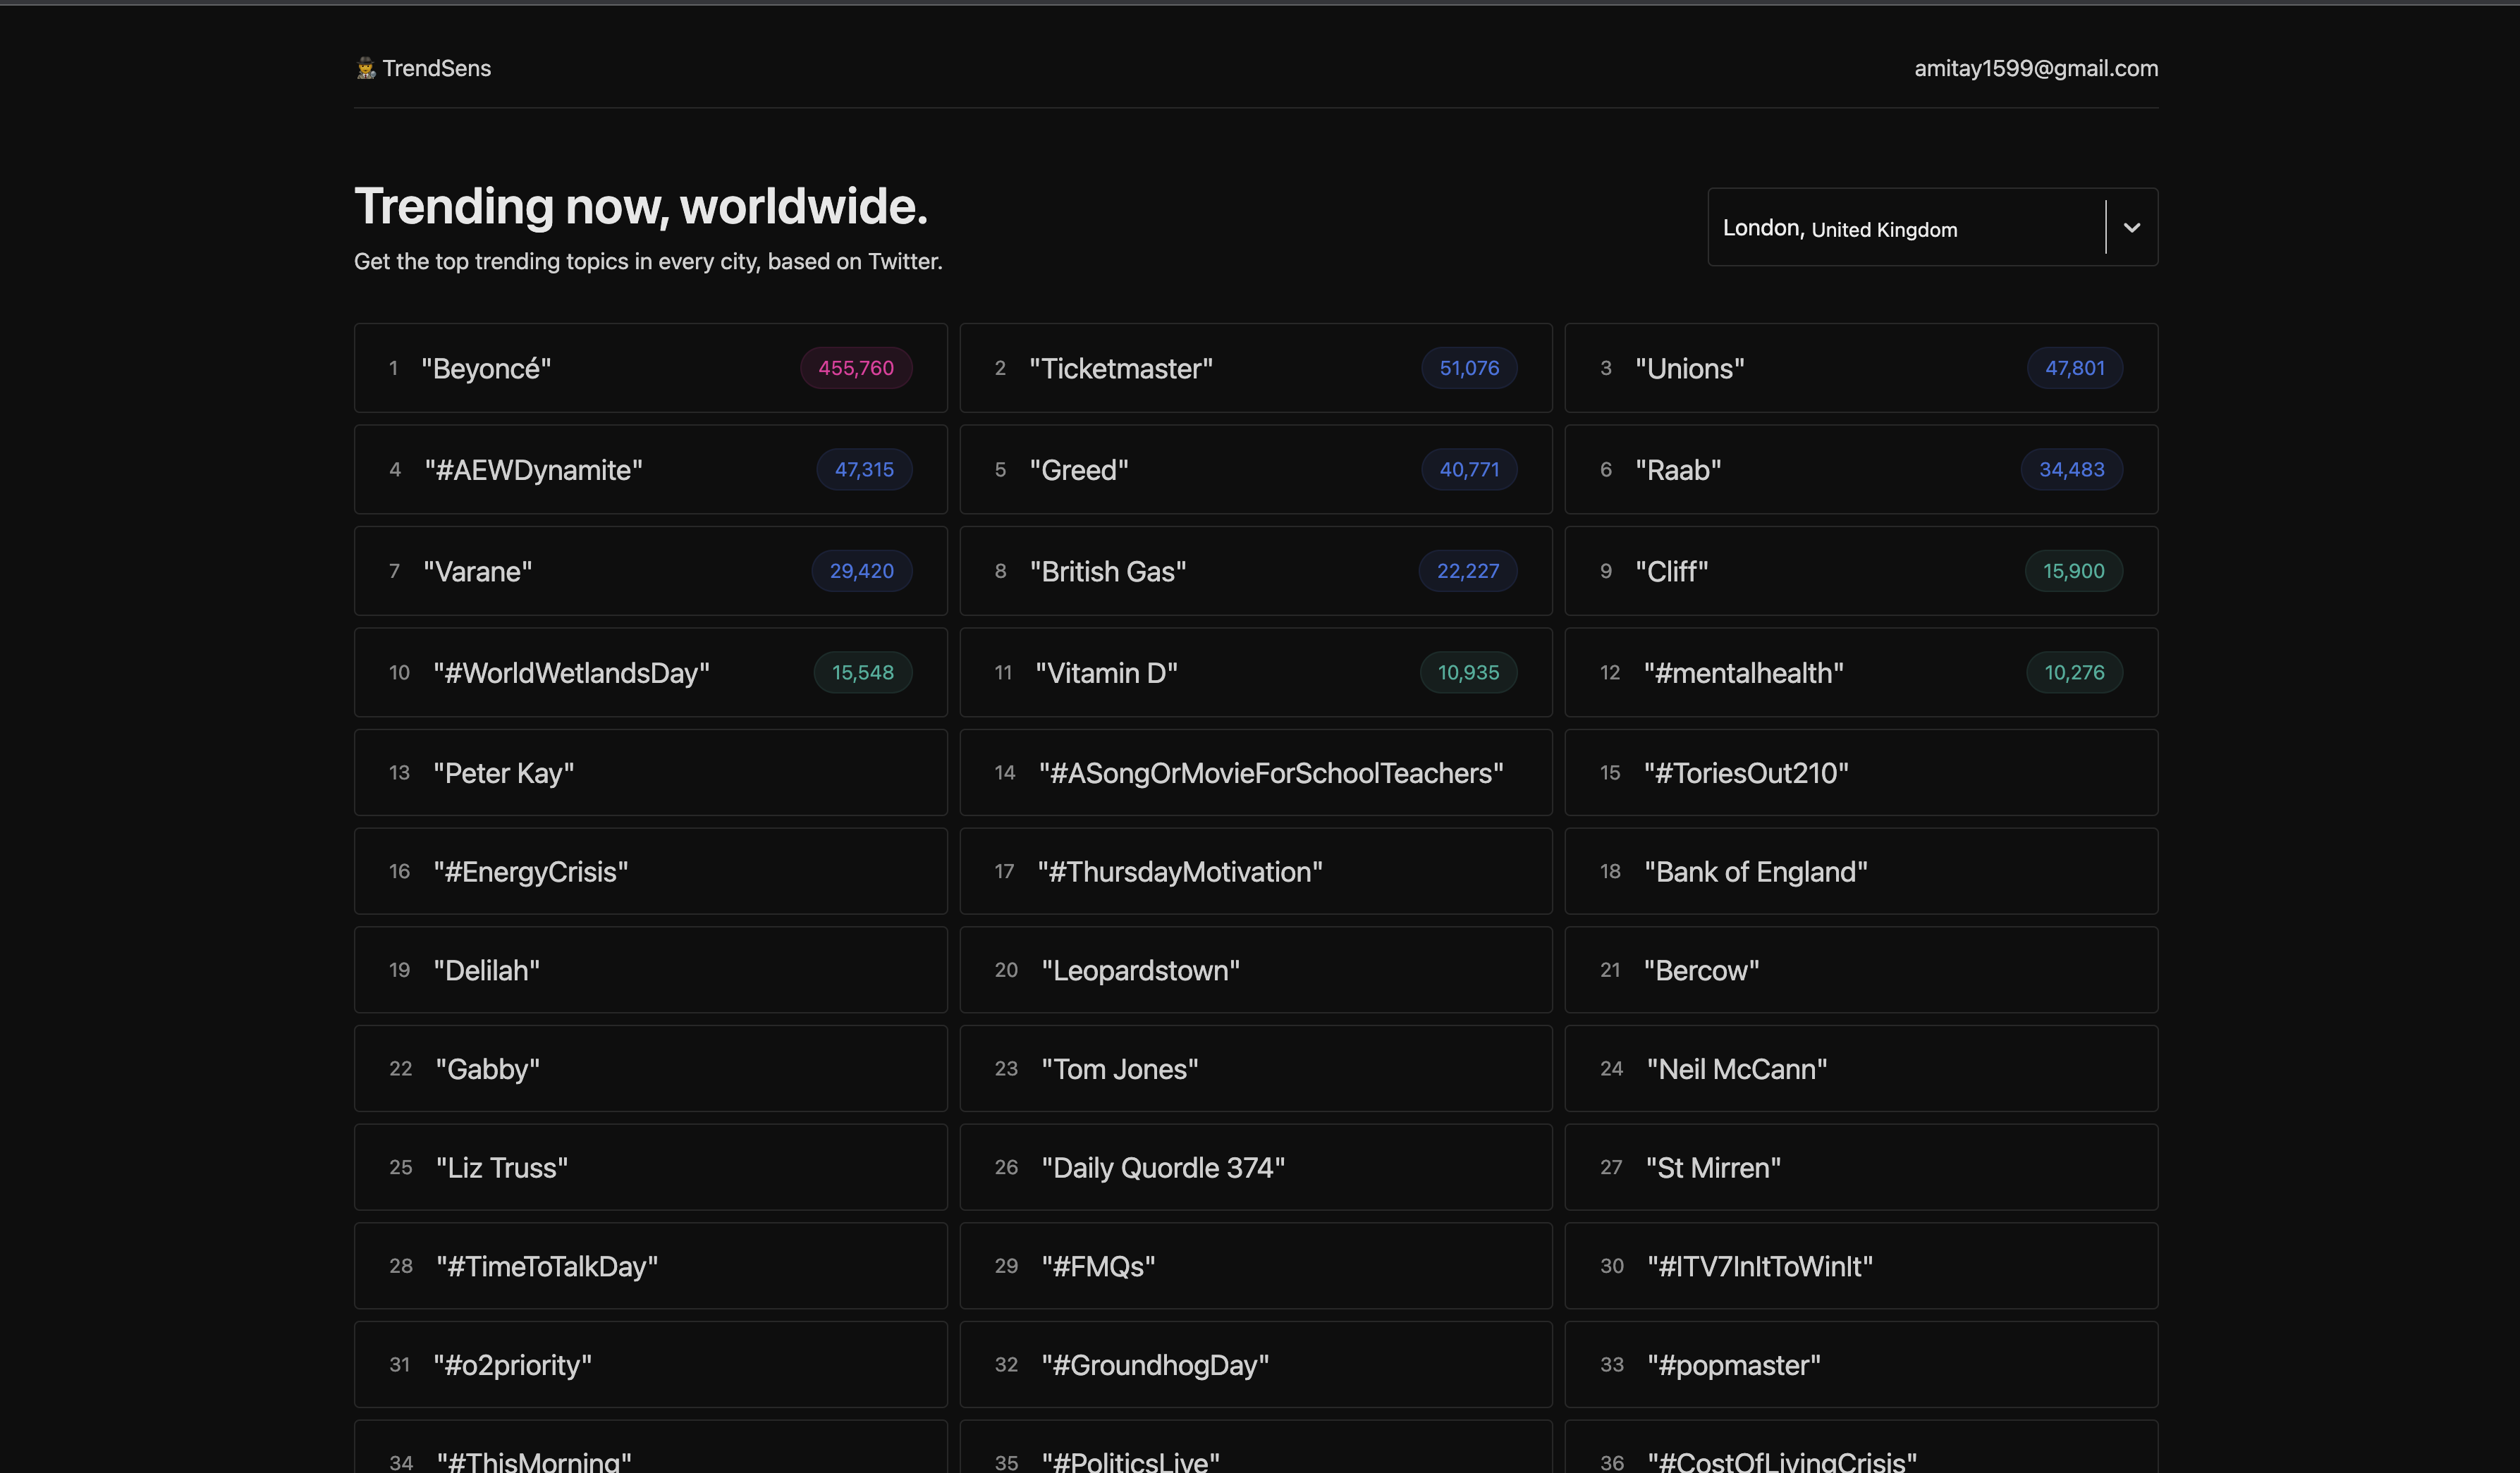Click the 455,760 tweet count badge
Screen dimensions: 2520x1473
pyautogui.click(x=856, y=368)
